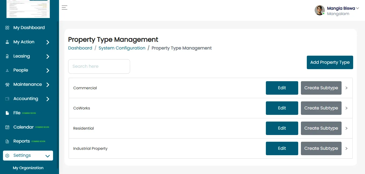The image size is (365, 174).
Task: Open the File menu item
Action: coord(17,113)
